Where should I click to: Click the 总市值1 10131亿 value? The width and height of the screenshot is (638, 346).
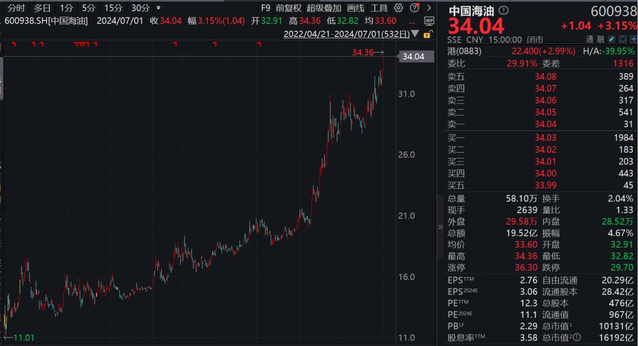pos(616,326)
